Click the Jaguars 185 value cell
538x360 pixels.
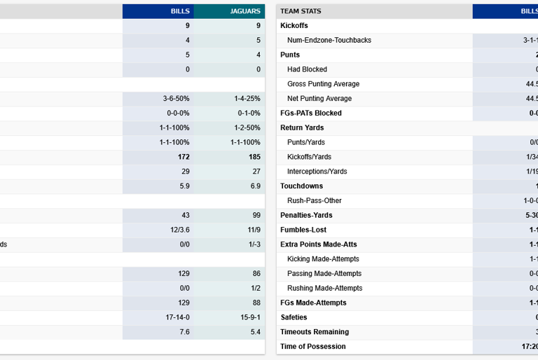(254, 157)
